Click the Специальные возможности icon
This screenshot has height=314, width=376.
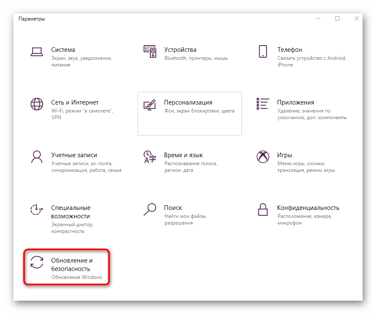click(37, 209)
